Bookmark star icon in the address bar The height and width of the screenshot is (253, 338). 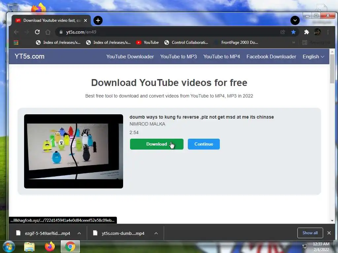pos(293,32)
